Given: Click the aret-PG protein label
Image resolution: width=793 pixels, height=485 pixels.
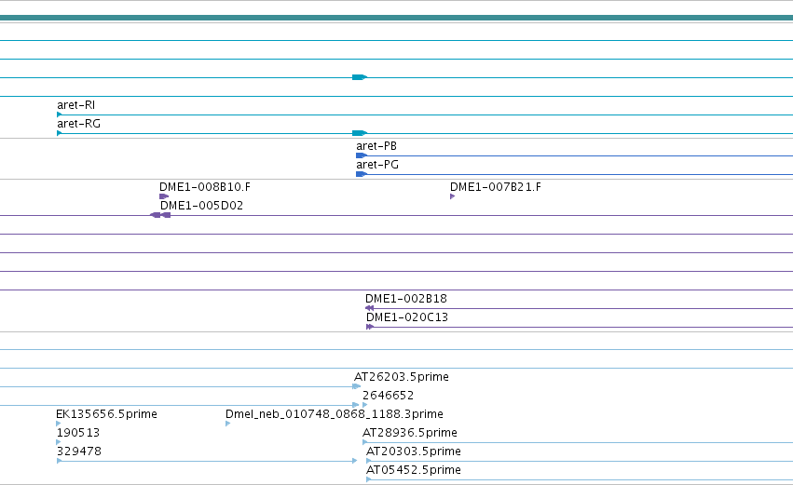Looking at the screenshot, I should (377, 165).
